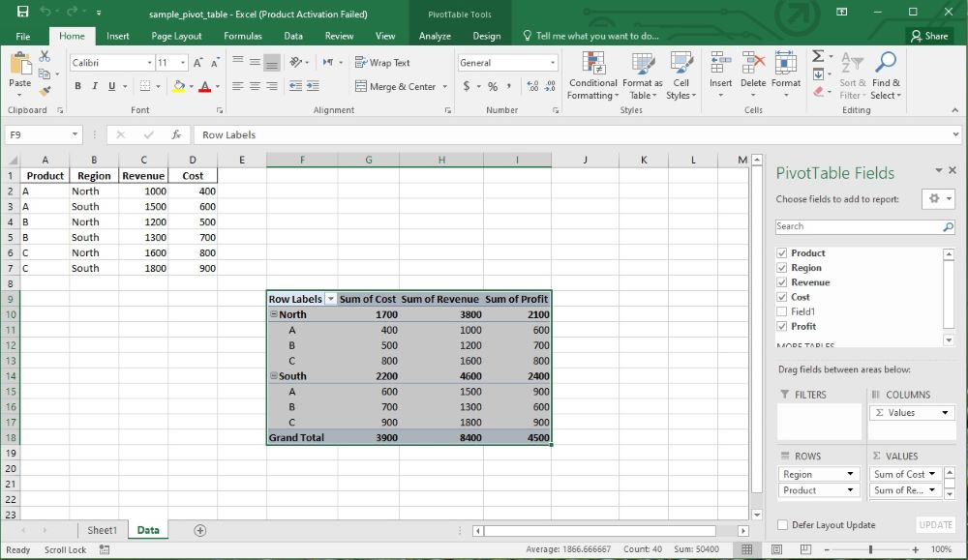
Task: Select the Fill Color paint bucket icon
Action: pyautogui.click(x=180, y=85)
